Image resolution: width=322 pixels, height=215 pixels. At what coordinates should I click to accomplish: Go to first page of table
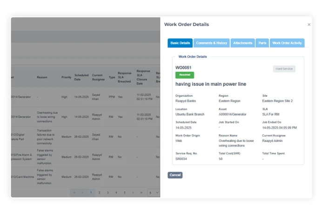(74, 192)
